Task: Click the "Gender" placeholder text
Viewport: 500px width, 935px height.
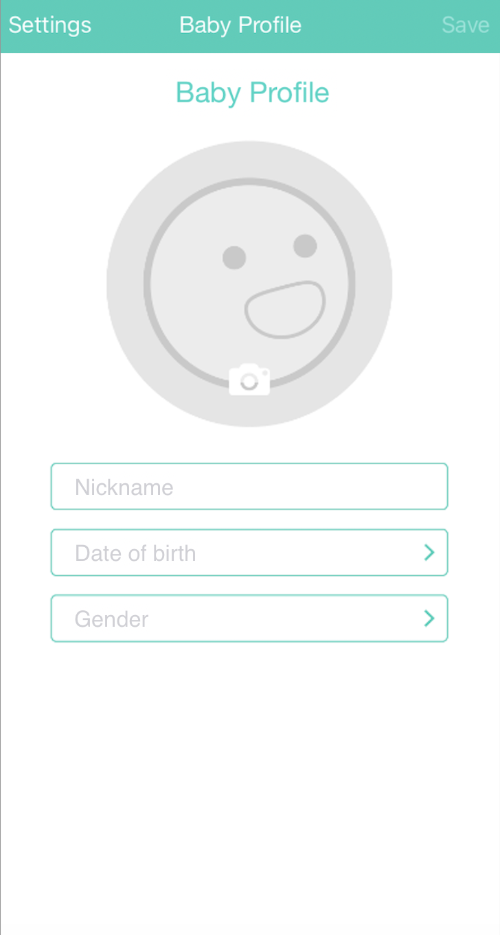Action: pyautogui.click(x=111, y=619)
